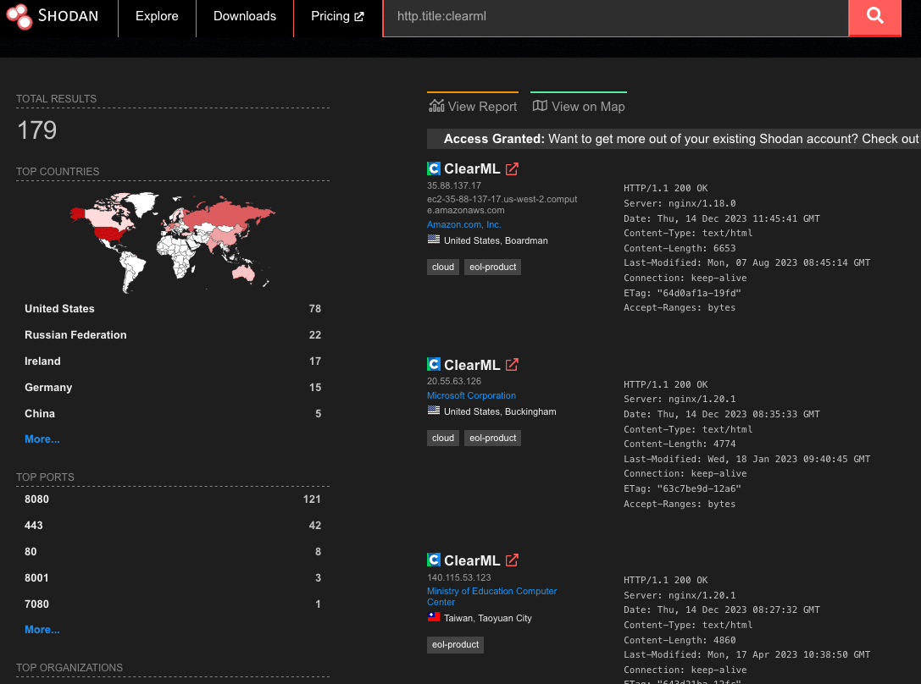Open the Downloads menu item
Viewport: 921px width, 684px height.
coord(244,16)
